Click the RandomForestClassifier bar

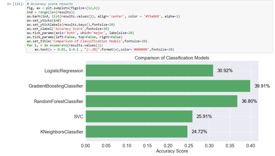(x=162, y=101)
